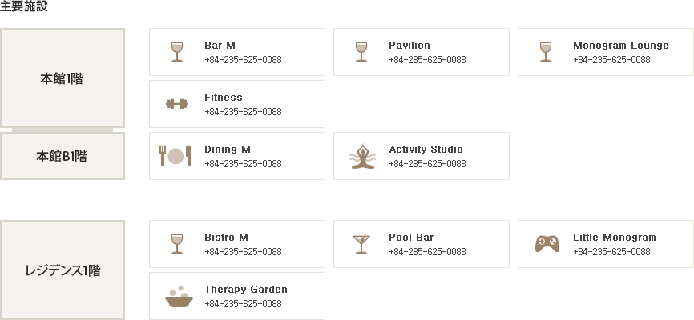Click the 主要施設 heading
Viewport: 694px width, 320px height.
(24, 6)
